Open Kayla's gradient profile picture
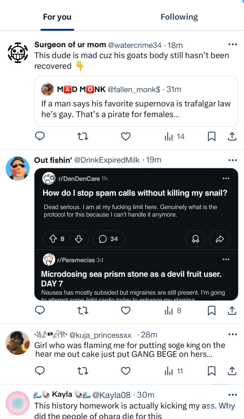The height and width of the screenshot is (419, 244). click(17, 403)
